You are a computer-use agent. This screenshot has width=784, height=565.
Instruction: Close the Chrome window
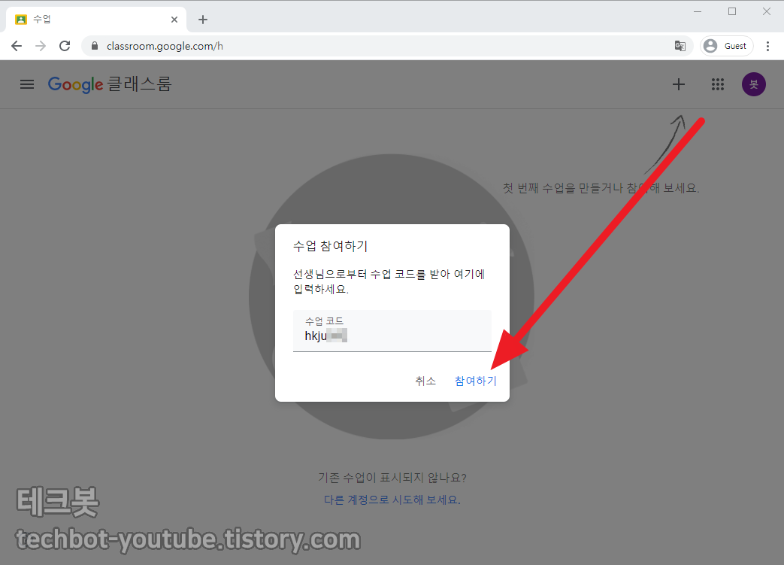tap(767, 11)
